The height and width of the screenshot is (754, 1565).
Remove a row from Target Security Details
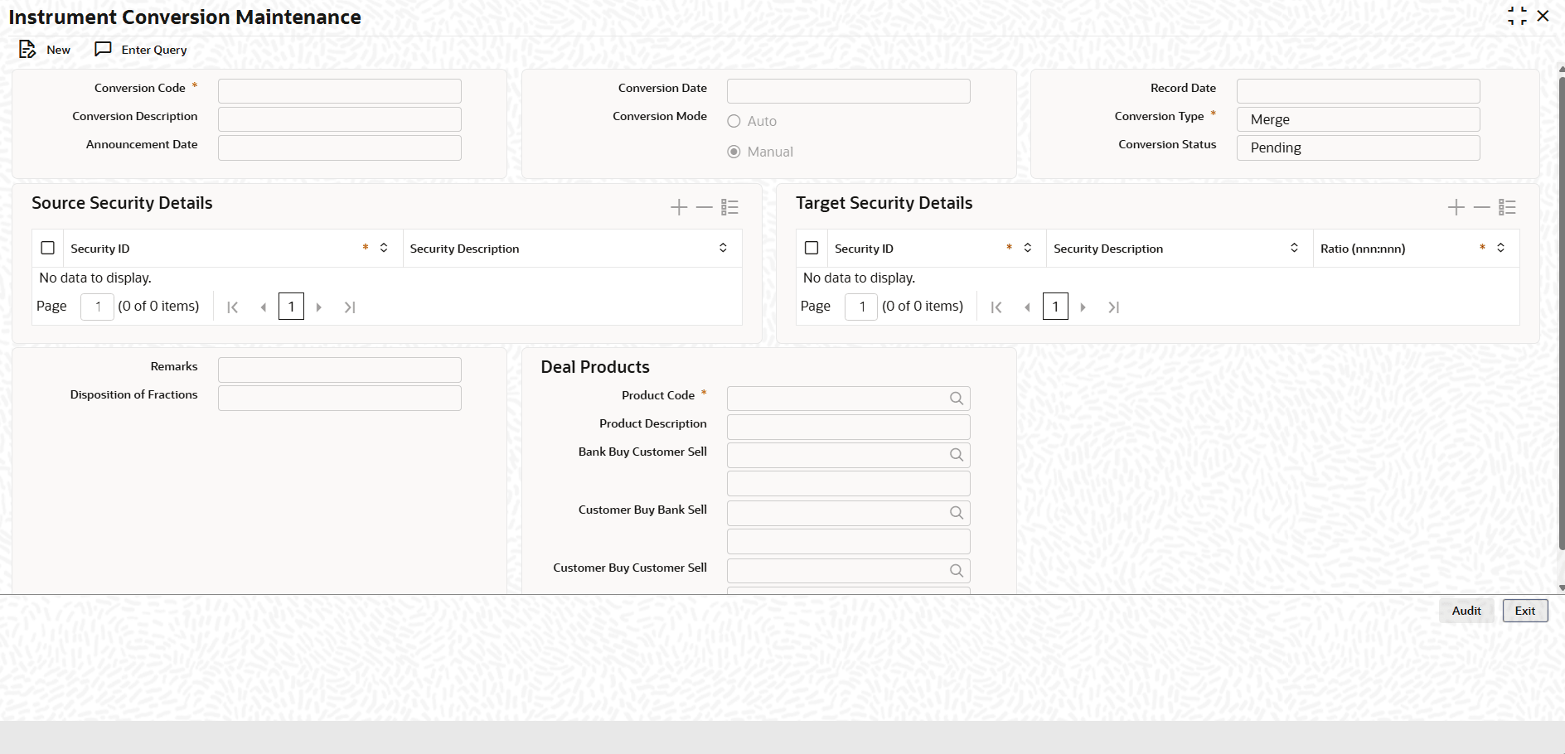(1482, 207)
